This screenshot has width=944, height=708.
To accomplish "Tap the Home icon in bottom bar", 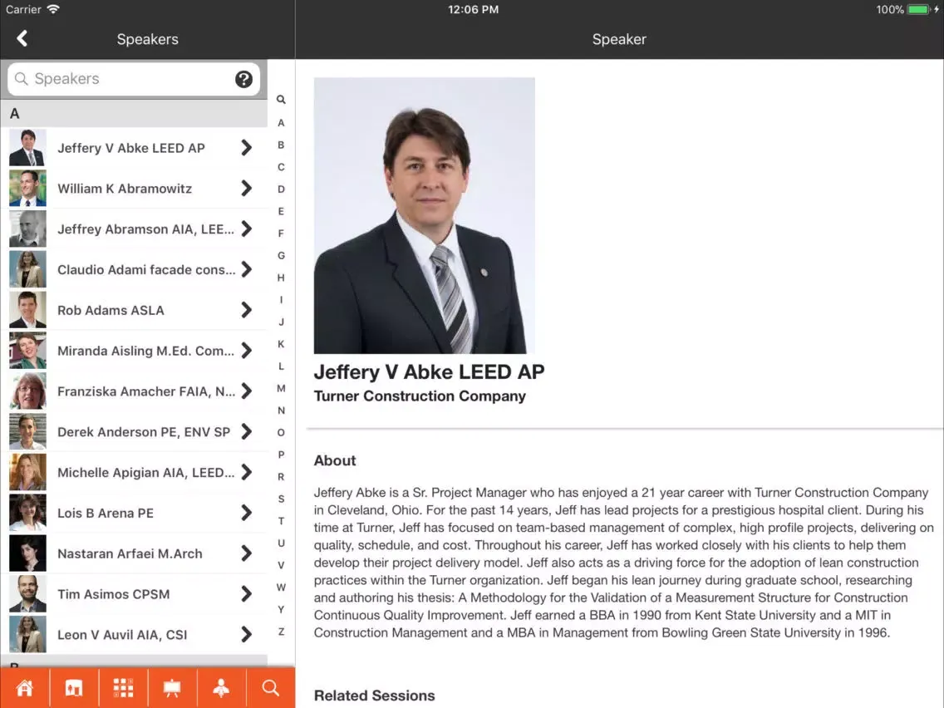I will 25,687.
